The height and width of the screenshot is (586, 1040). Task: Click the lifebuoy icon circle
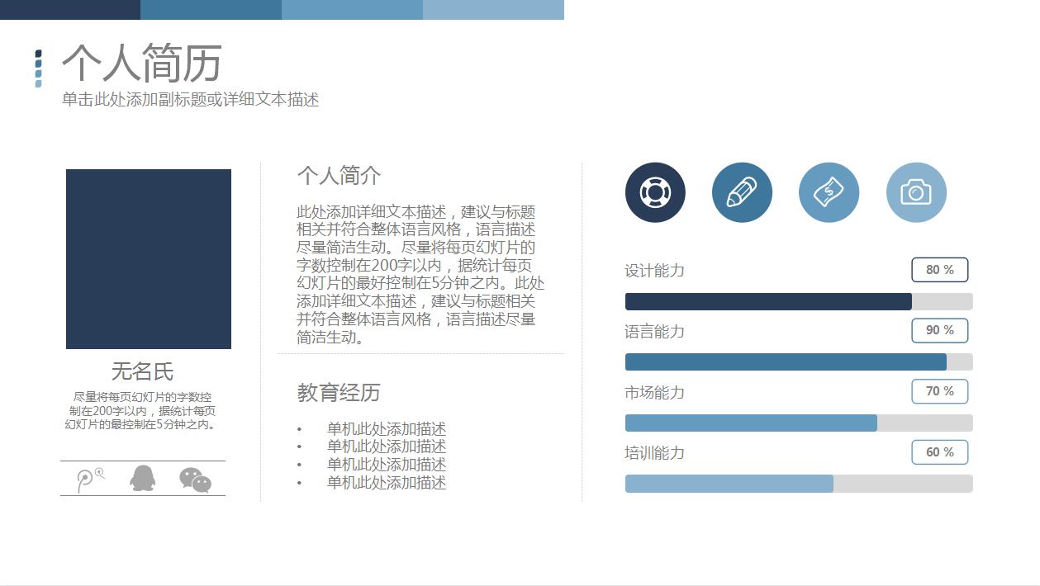click(x=655, y=192)
